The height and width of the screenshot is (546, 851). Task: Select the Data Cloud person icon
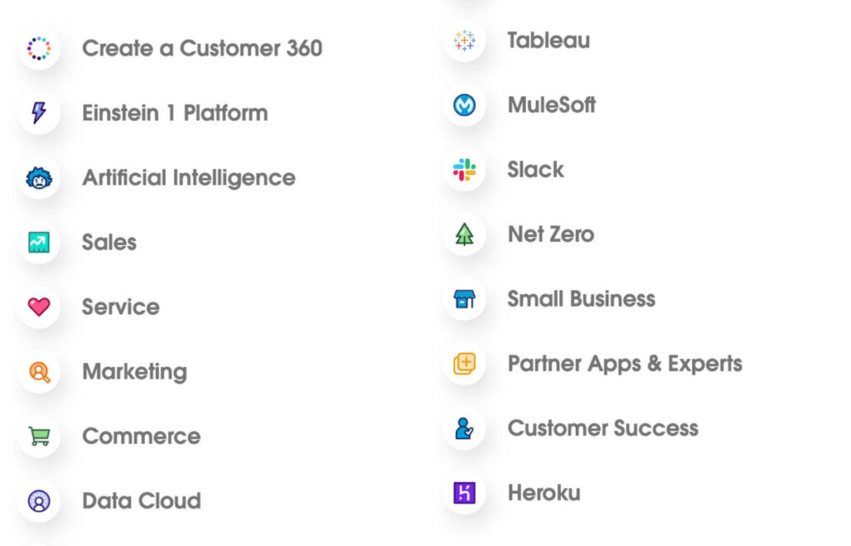click(39, 500)
